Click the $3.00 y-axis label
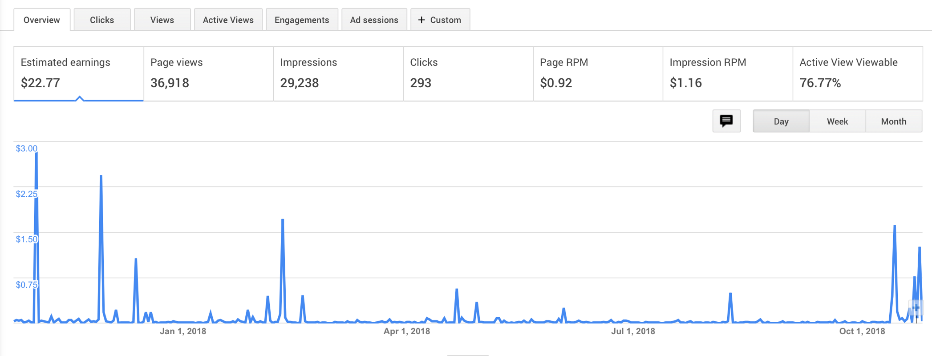Viewport: 932px width, 356px height. 27,149
